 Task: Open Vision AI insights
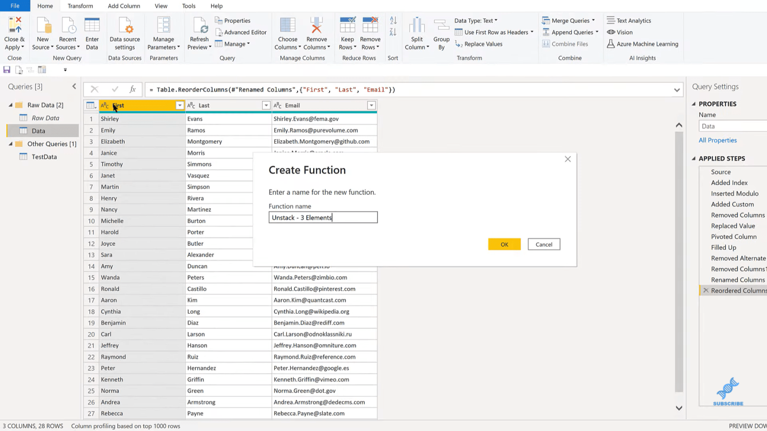[620, 32]
